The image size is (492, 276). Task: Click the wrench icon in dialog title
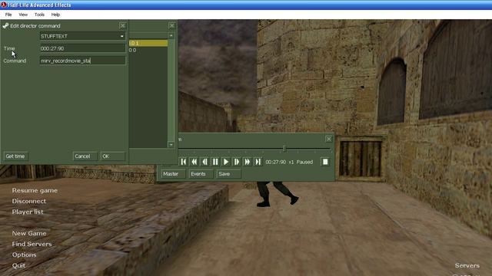click(5, 25)
